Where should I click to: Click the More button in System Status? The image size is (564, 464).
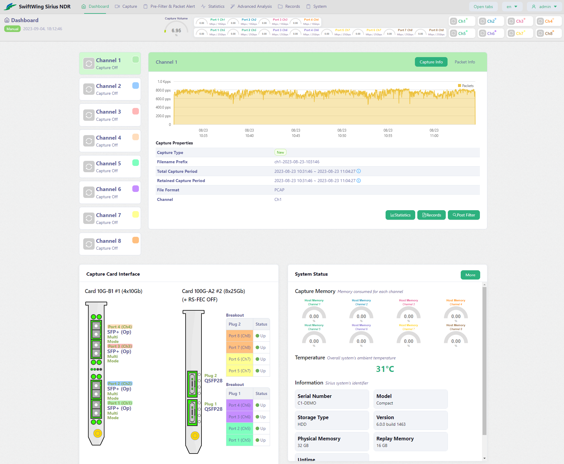pyautogui.click(x=470, y=275)
